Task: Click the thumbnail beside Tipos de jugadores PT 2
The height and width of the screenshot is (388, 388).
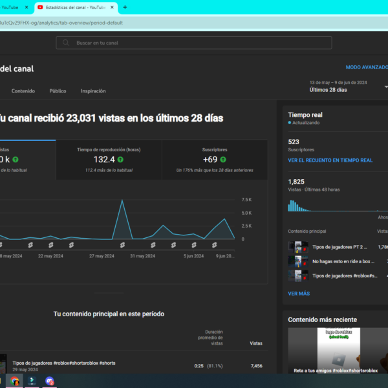Action: pyautogui.click(x=298, y=247)
